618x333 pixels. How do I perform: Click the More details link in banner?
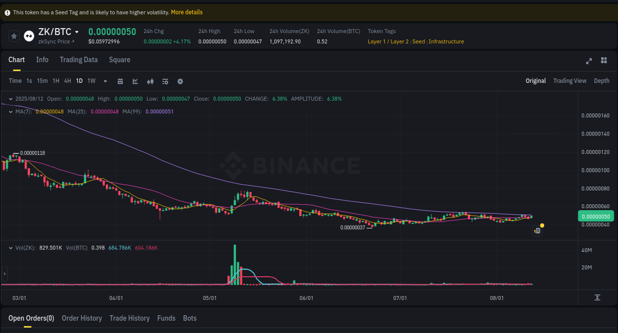click(186, 12)
